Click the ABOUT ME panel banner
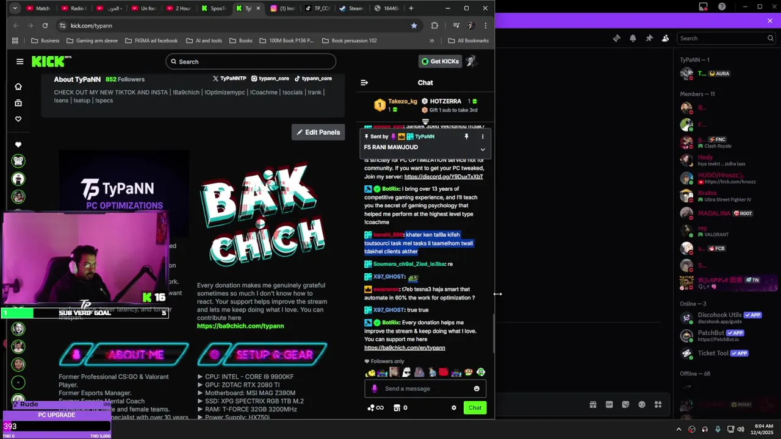The width and height of the screenshot is (781, 439). tap(124, 354)
